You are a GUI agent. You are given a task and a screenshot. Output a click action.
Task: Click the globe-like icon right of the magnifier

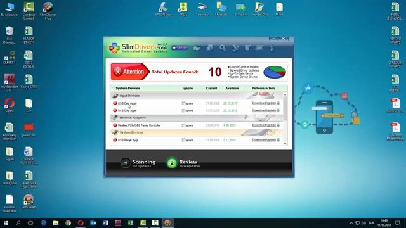pyautogui.click(x=235, y=48)
